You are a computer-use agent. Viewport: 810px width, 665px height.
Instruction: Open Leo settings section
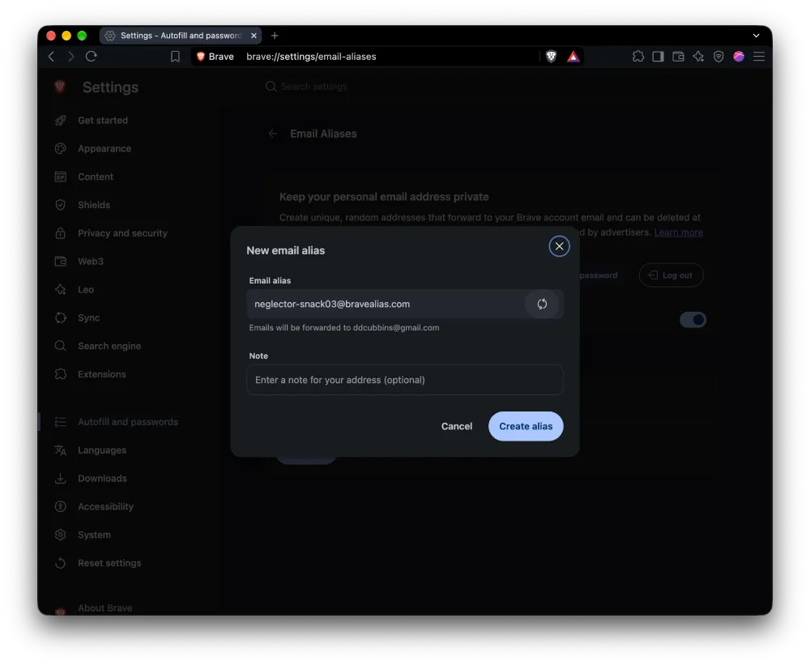(86, 290)
